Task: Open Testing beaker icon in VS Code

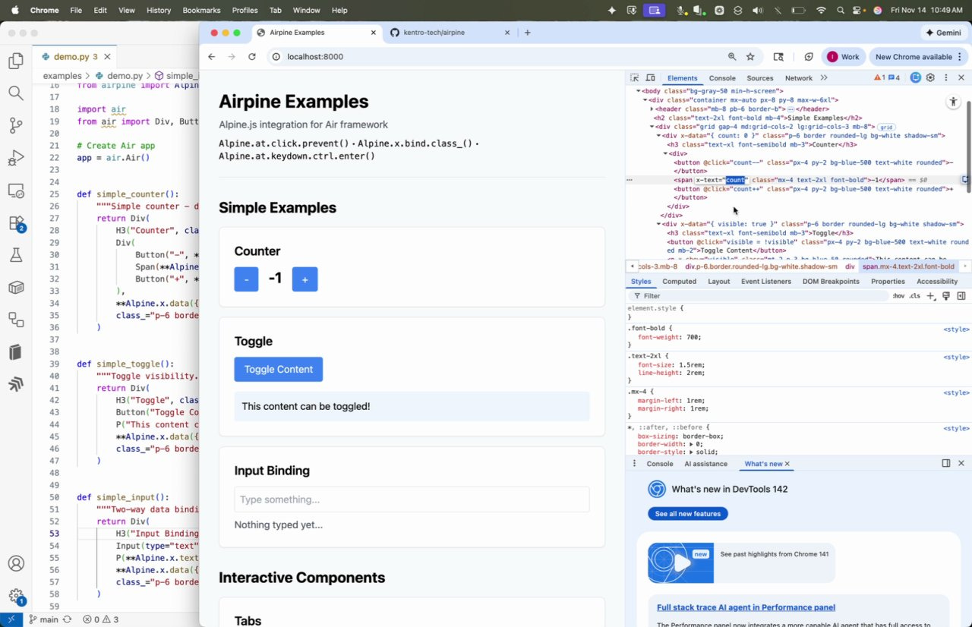Action: [16, 256]
